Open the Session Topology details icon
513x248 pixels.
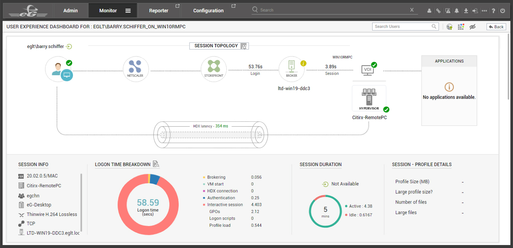pos(243,46)
